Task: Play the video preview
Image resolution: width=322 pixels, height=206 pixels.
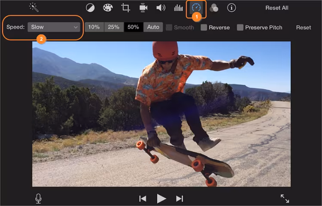Action: pyautogui.click(x=161, y=199)
